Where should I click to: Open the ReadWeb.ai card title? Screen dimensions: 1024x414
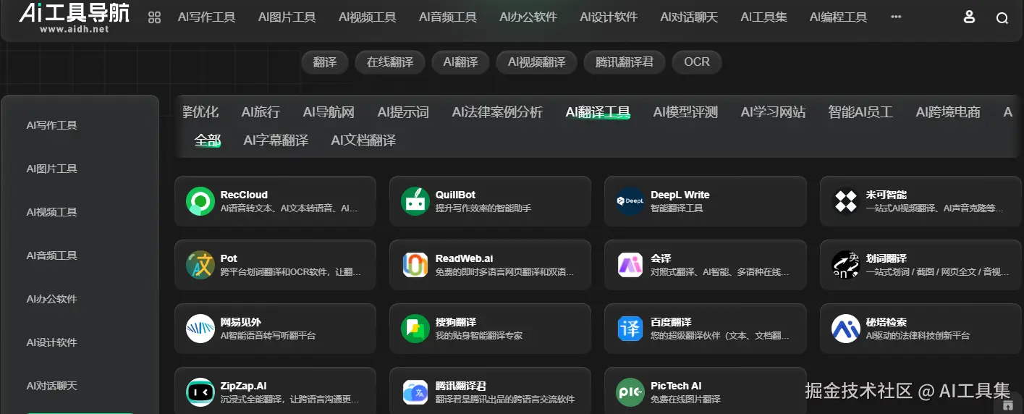465,258
